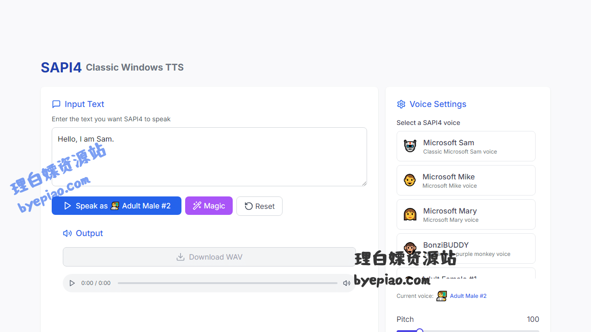The width and height of the screenshot is (591, 332).
Task: Select the Microsoft Sam voice
Action: click(466, 146)
